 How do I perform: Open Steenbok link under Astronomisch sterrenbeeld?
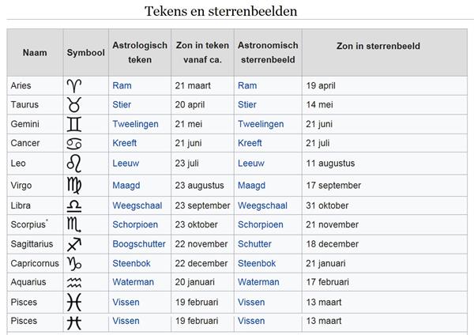(257, 264)
